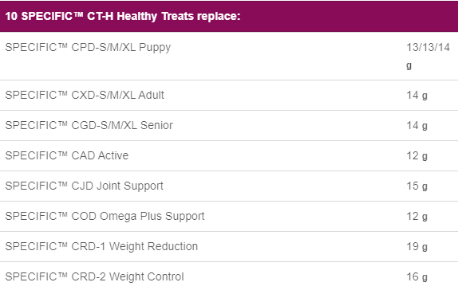Click the 'Omega Plus Support' text

point(152,217)
